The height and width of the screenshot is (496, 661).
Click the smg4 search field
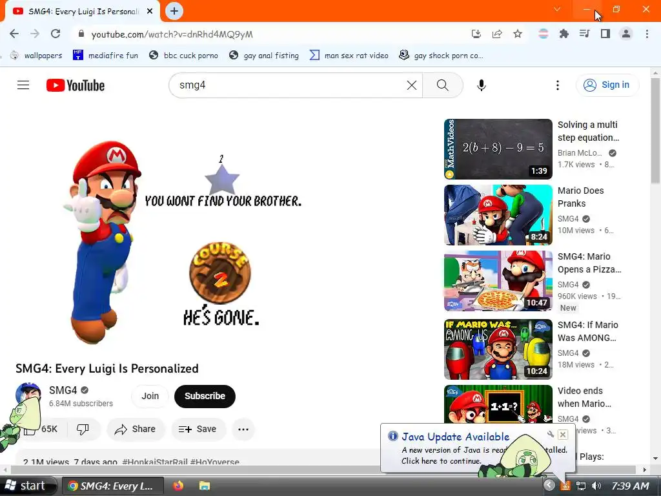tap(291, 85)
